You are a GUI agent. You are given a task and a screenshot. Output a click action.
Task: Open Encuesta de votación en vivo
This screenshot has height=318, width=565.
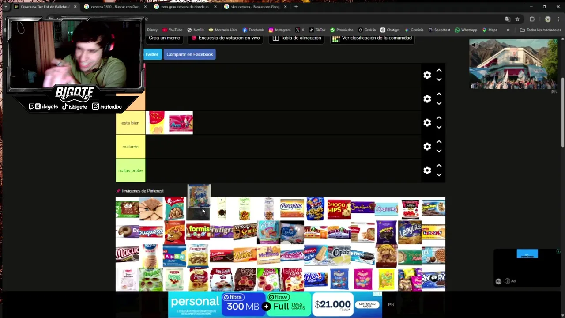pyautogui.click(x=226, y=38)
